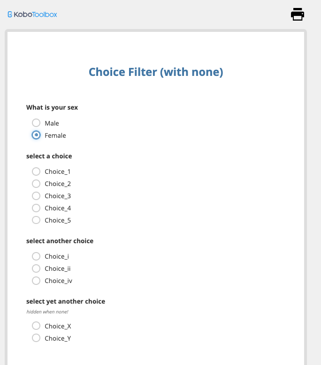Click the 'select yet another choice' label

(x=66, y=301)
